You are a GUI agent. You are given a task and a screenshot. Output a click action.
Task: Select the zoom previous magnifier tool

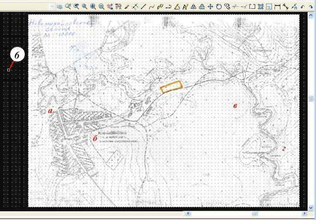[x=76, y=7]
